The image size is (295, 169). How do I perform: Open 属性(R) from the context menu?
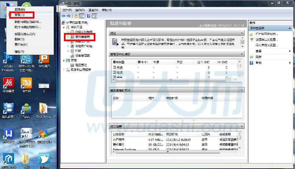(19, 51)
